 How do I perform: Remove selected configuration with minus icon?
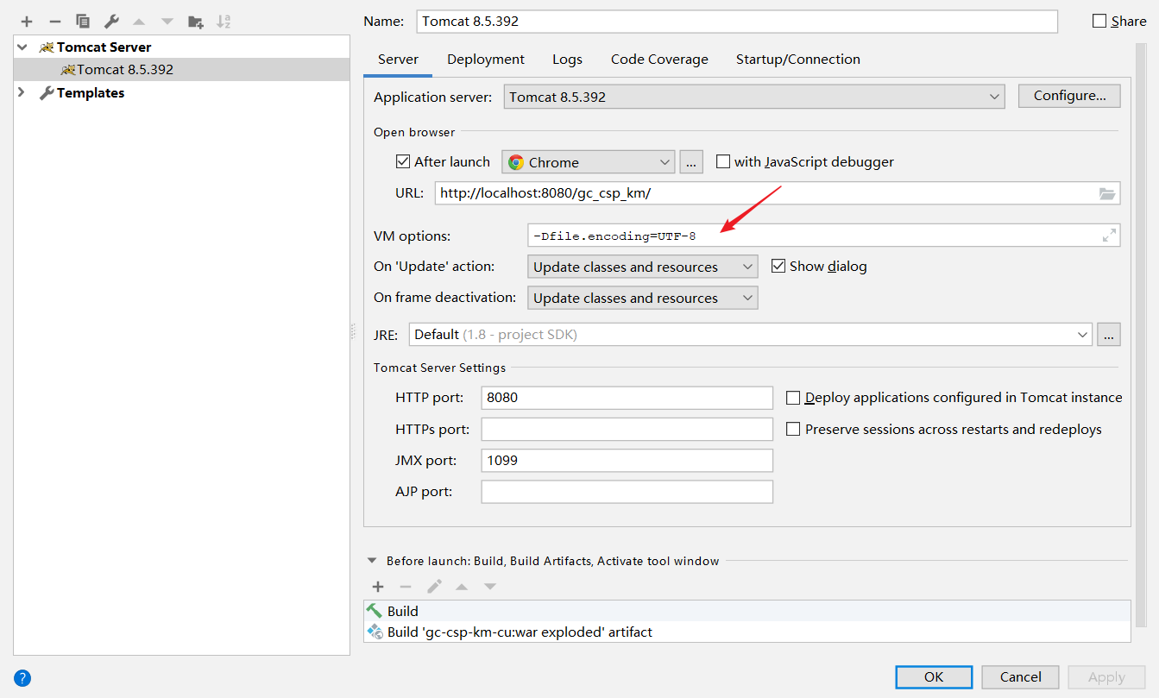pyautogui.click(x=54, y=22)
